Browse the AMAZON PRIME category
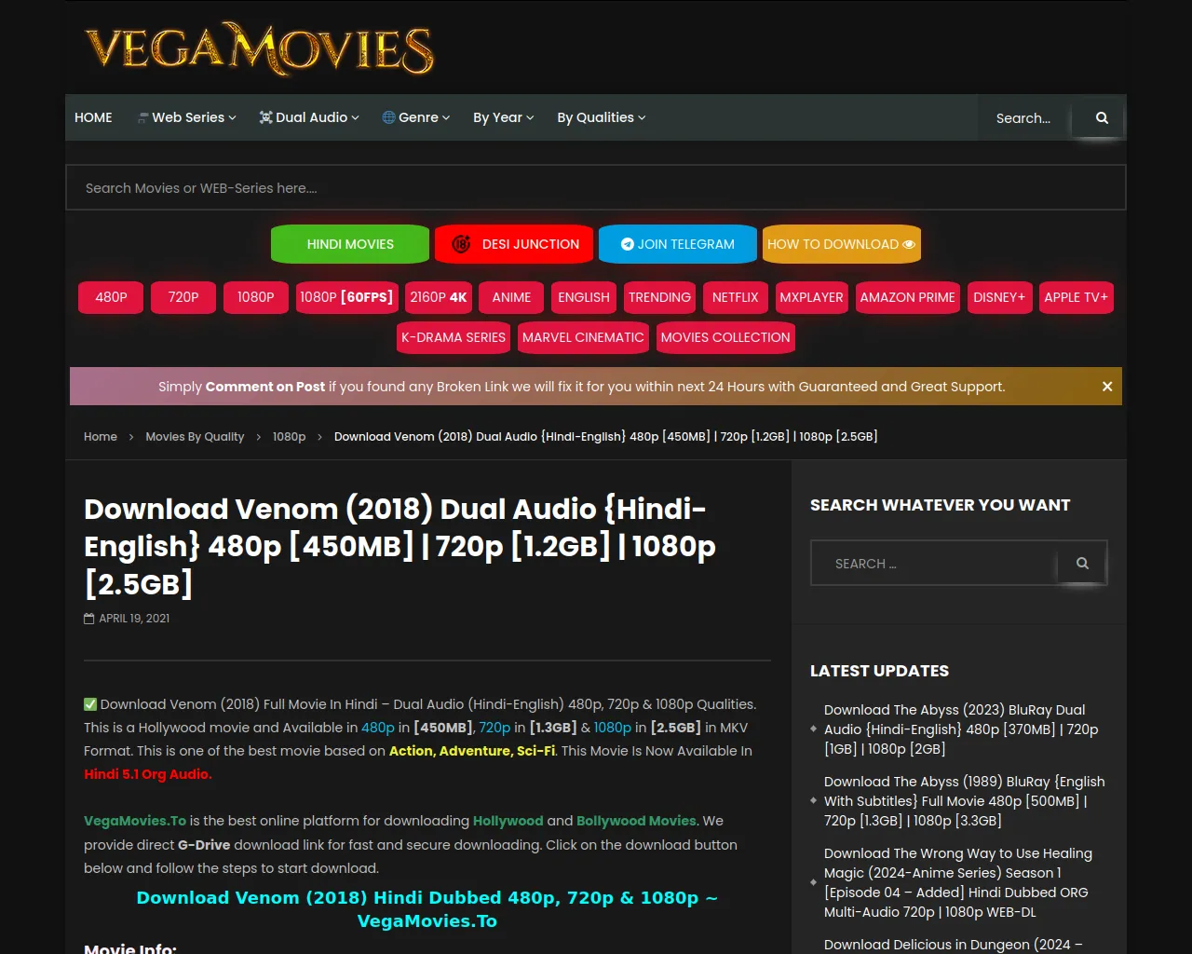 point(908,297)
